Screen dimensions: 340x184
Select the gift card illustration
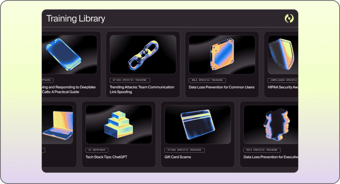tap(197, 124)
